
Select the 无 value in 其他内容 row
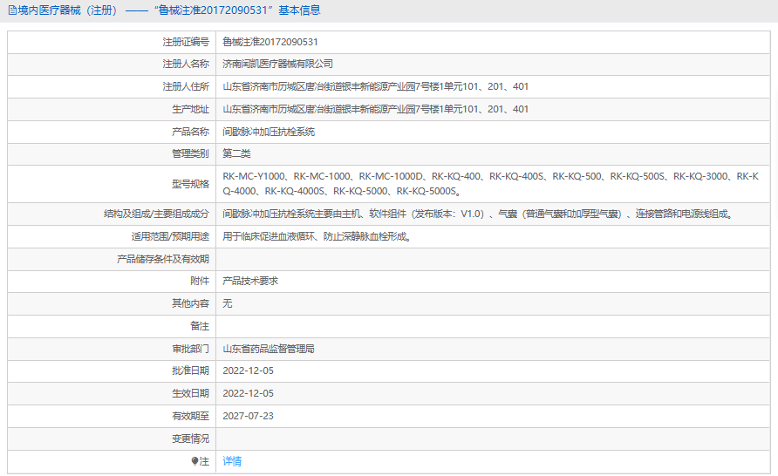228,303
